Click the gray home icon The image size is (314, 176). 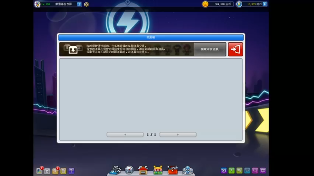pyautogui.click(x=47, y=171)
